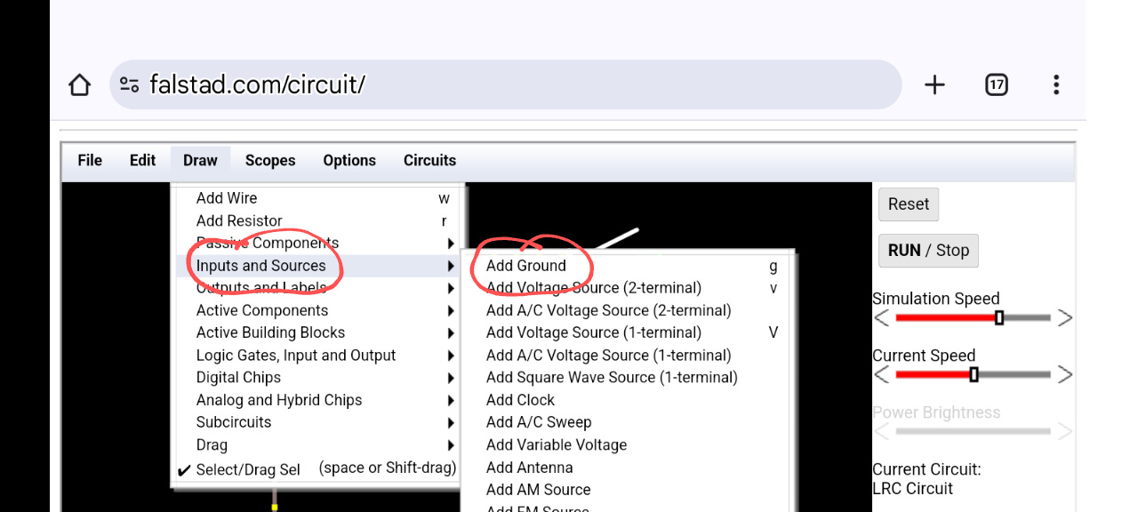
Task: Select Add Ground
Action: coord(629,266)
